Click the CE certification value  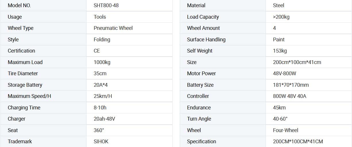(97, 51)
